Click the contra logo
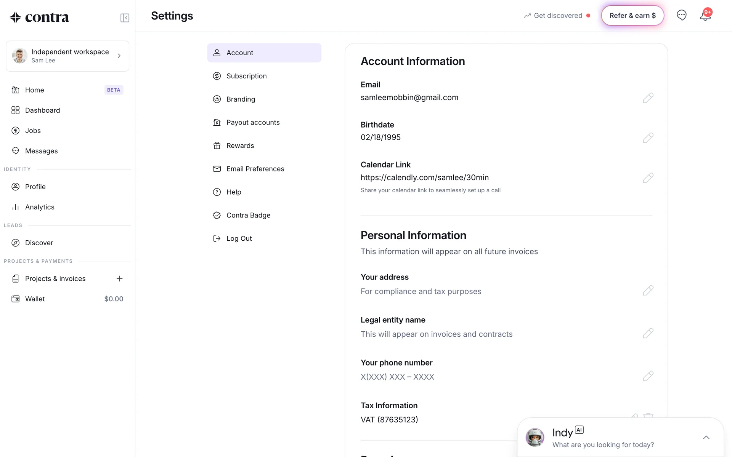Image resolution: width=732 pixels, height=457 pixels. (39, 17)
